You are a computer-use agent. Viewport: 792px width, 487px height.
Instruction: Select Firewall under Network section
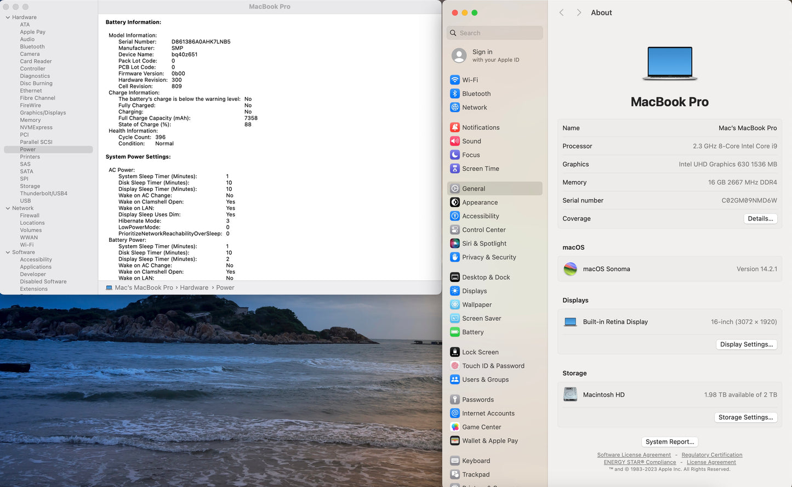[30, 216]
